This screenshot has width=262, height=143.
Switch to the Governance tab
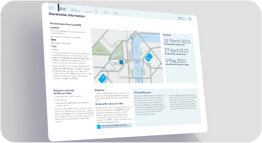(x=89, y=12)
